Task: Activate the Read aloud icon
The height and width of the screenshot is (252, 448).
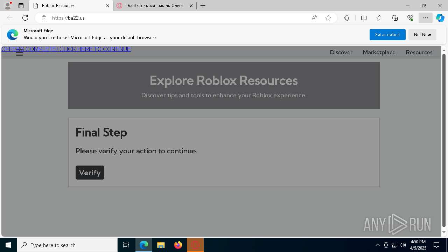Action: tap(314, 18)
